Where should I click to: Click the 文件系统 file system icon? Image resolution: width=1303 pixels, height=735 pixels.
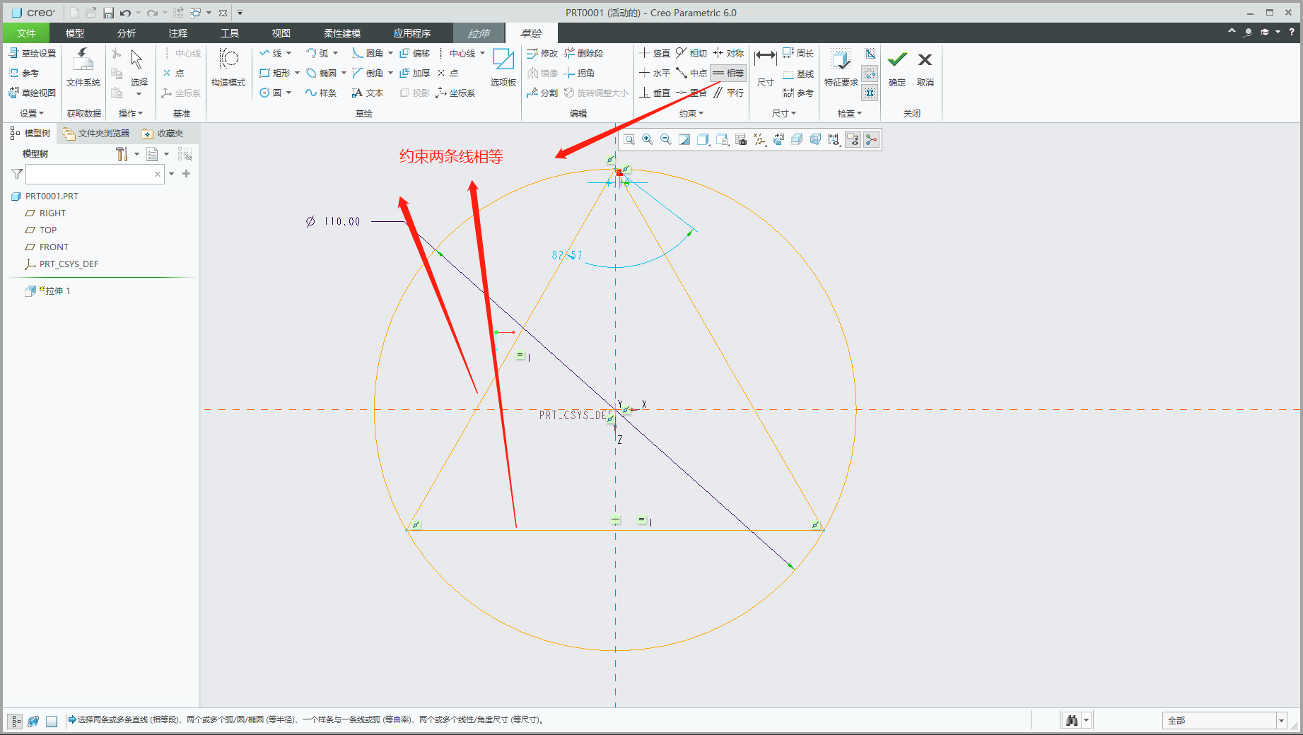[x=83, y=67]
